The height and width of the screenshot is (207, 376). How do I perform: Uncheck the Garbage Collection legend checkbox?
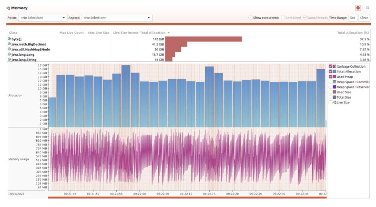[x=330, y=67]
